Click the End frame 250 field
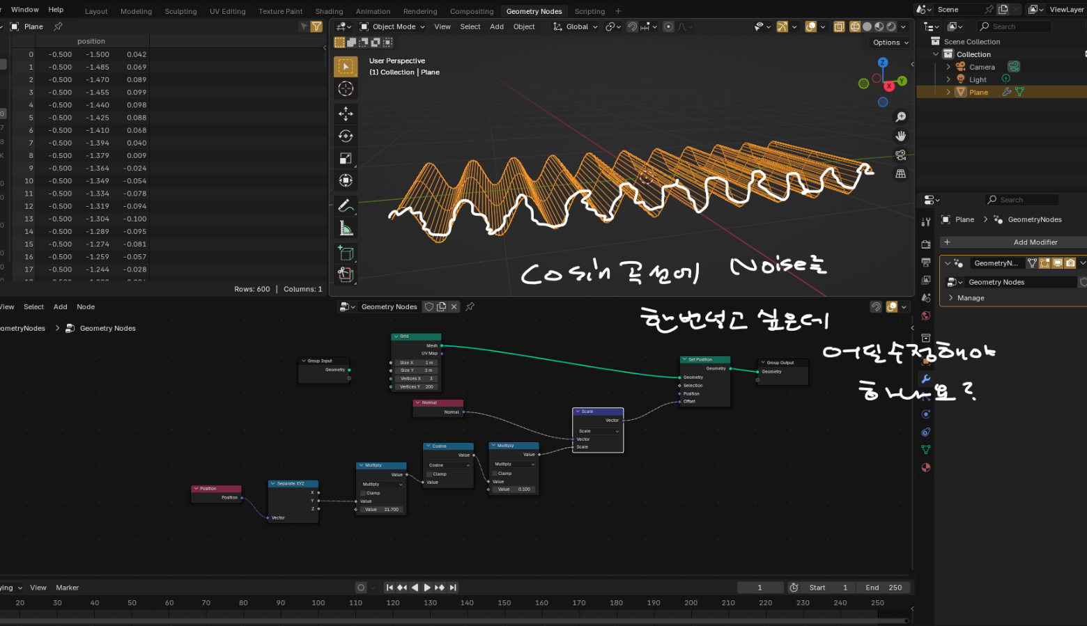The image size is (1087, 626). pos(884,588)
